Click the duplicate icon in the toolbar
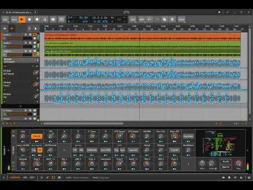 coord(164,20)
